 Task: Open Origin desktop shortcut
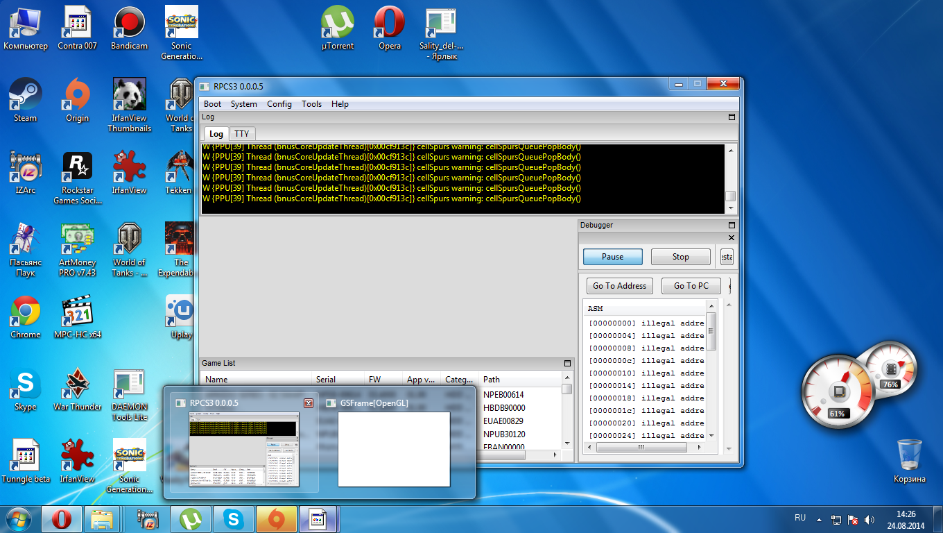click(78, 100)
